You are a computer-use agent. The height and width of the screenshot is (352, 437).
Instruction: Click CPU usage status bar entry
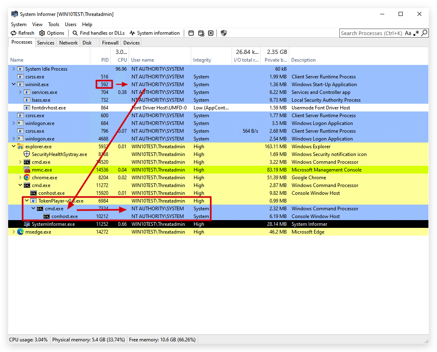point(29,339)
